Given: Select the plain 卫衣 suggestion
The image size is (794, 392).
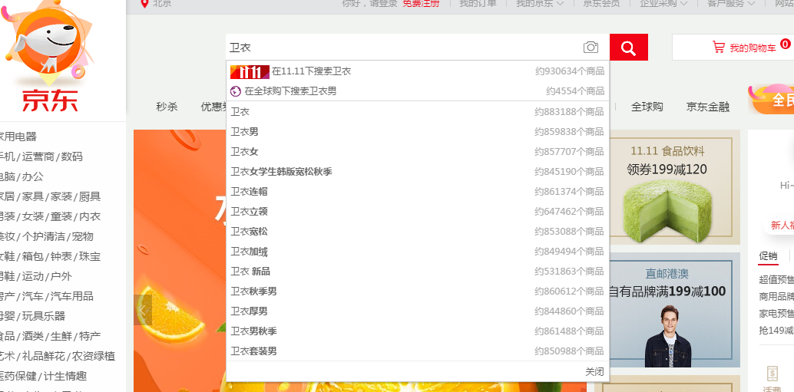Looking at the screenshot, I should click(x=418, y=112).
